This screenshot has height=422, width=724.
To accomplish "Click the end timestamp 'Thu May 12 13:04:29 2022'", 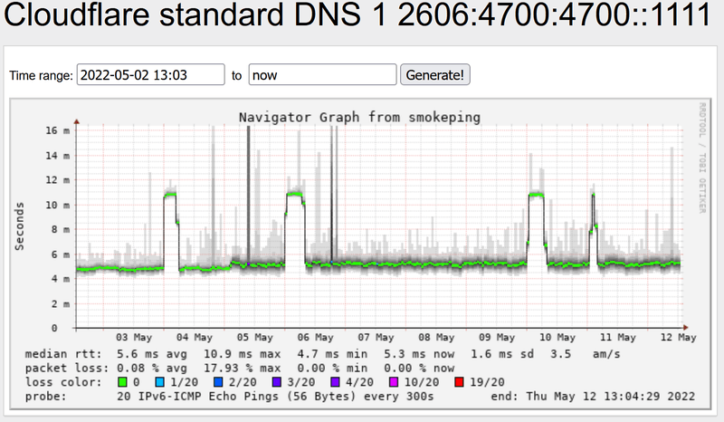I will 610,397.
